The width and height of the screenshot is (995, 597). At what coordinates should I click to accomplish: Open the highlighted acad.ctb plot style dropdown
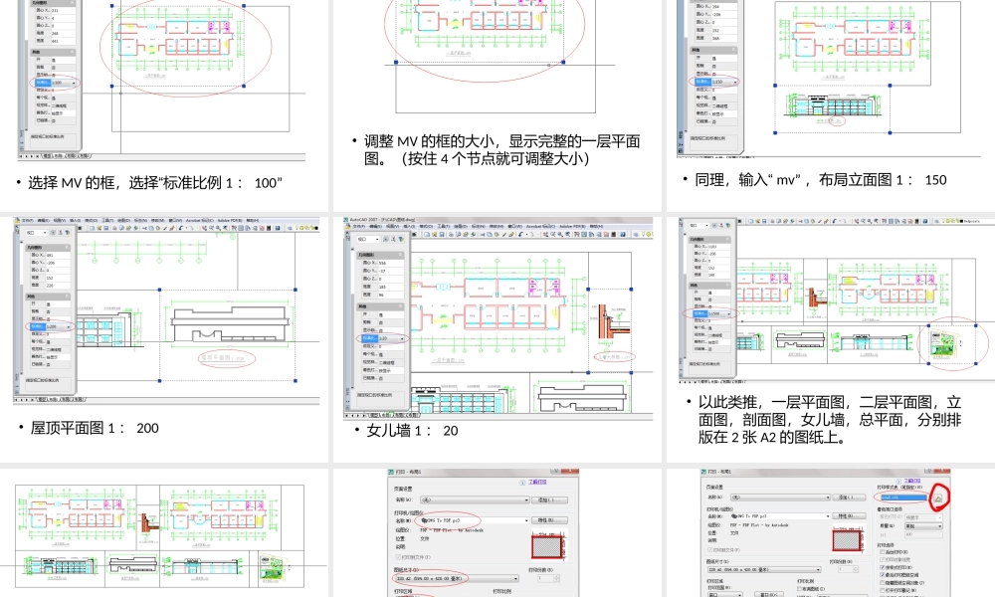pos(903,498)
